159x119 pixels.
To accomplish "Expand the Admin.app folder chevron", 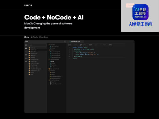I will point(28,50).
